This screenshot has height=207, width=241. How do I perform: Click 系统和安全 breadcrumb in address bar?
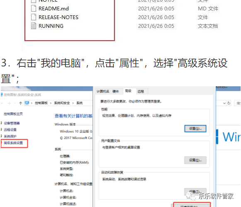pyautogui.click(x=62, y=103)
